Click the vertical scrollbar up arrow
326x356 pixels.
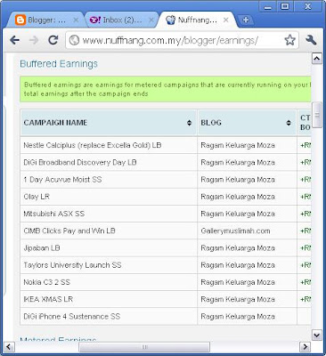point(317,59)
